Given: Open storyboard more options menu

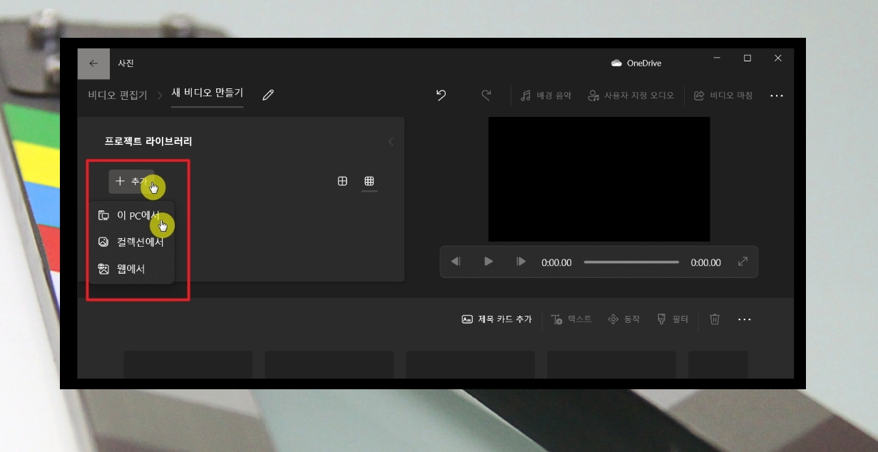Looking at the screenshot, I should [745, 319].
